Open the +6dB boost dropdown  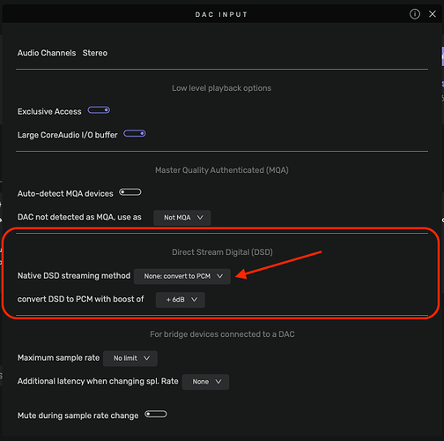point(181,300)
